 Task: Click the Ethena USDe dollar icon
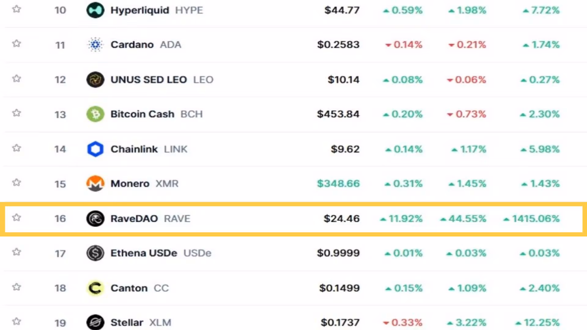[95, 253]
